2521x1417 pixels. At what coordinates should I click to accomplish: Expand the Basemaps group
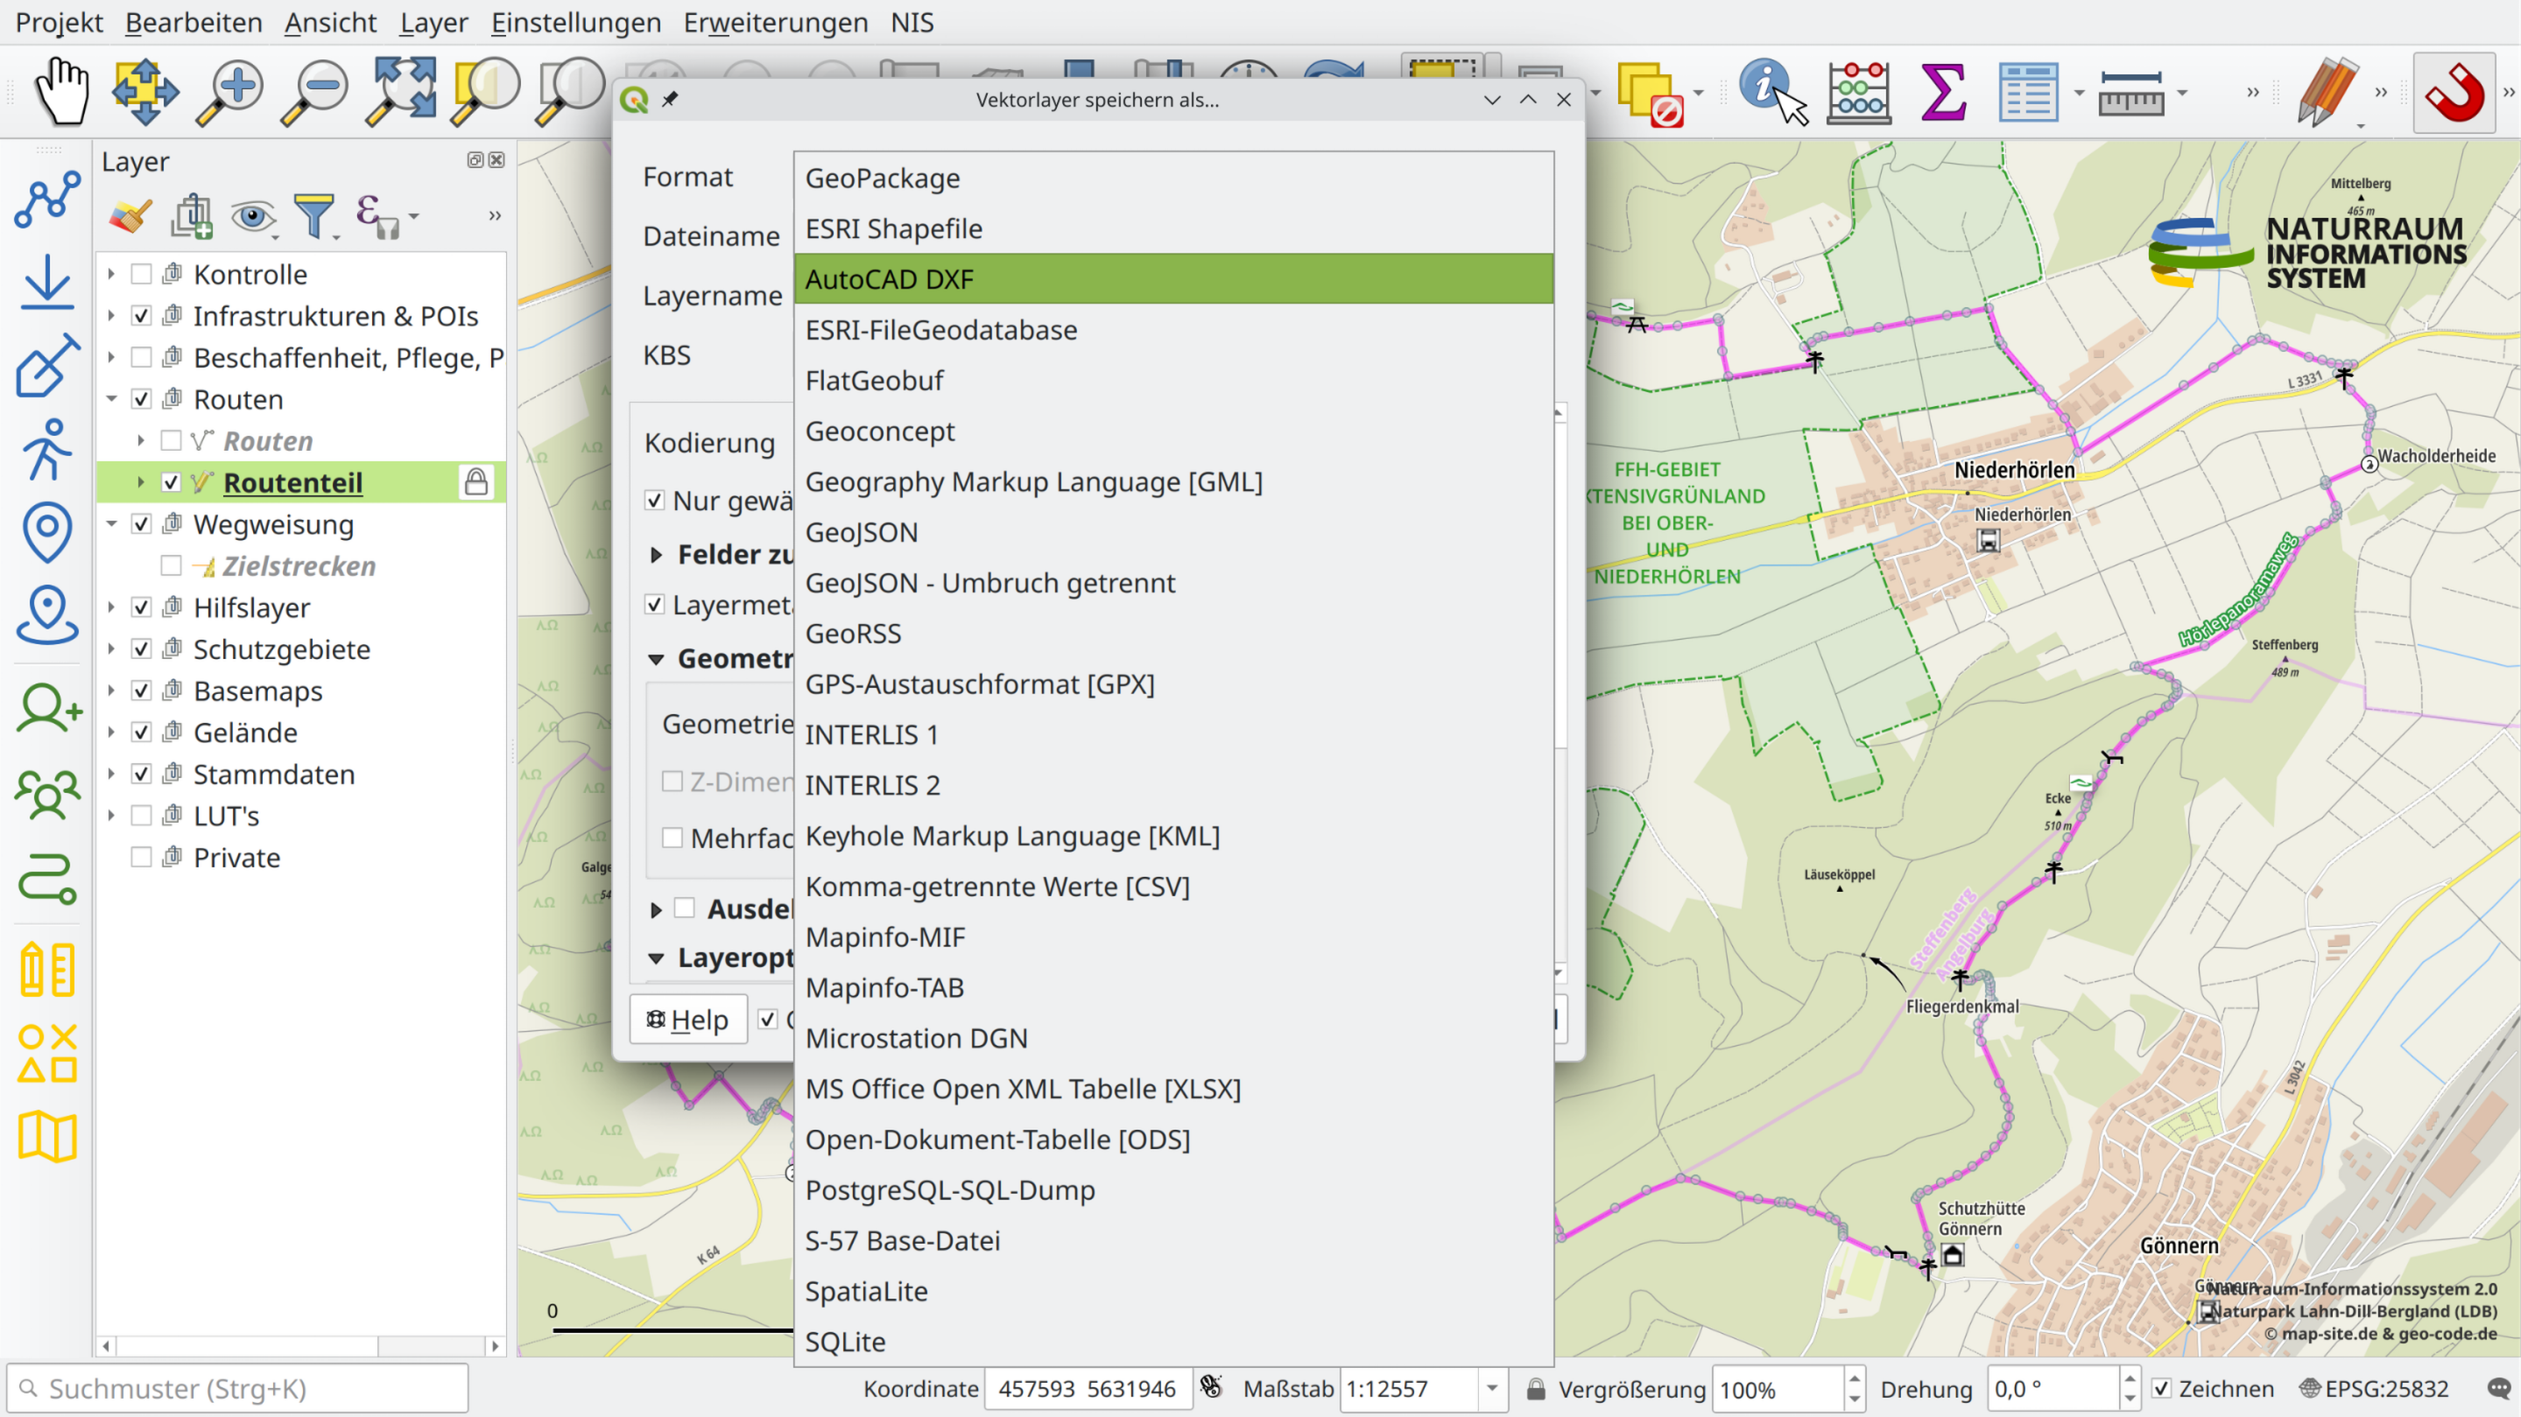tap(110, 691)
